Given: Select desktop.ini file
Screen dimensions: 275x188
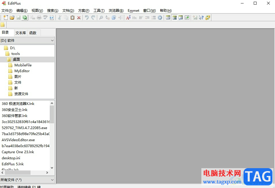Looking at the screenshot, I should click(11, 158).
